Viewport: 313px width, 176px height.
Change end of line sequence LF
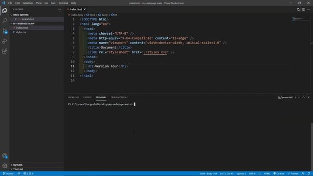click(x=260, y=174)
